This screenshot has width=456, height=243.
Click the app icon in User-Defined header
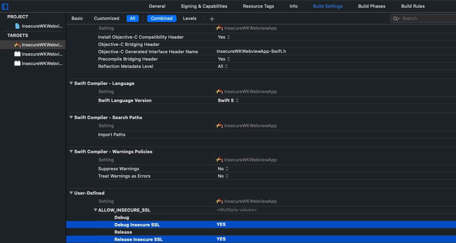[x=219, y=201]
